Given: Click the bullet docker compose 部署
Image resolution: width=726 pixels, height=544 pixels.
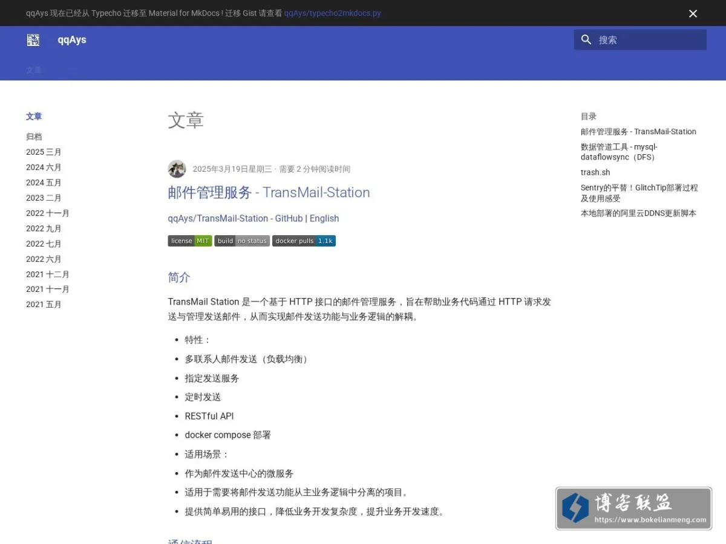Looking at the screenshot, I should pyautogui.click(x=228, y=435).
